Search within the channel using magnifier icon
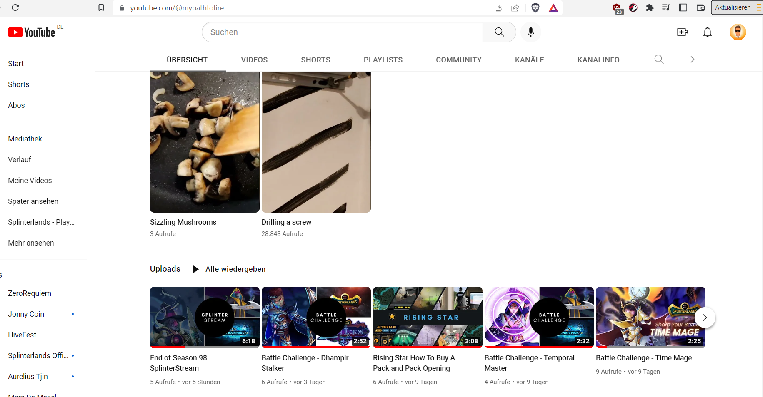 click(x=659, y=60)
